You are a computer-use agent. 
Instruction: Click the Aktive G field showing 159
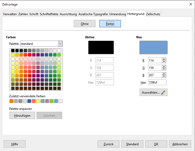(x=105, y=68)
